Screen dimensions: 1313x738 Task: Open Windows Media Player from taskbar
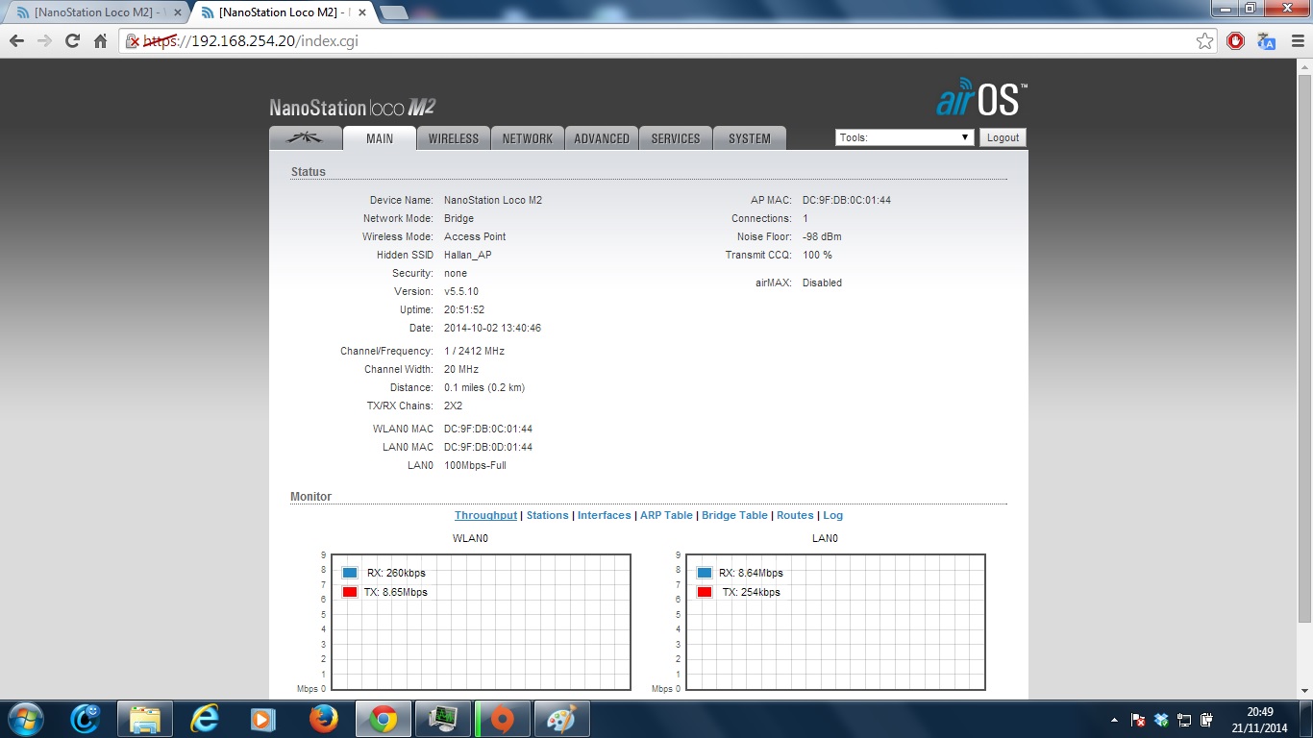[x=261, y=719]
